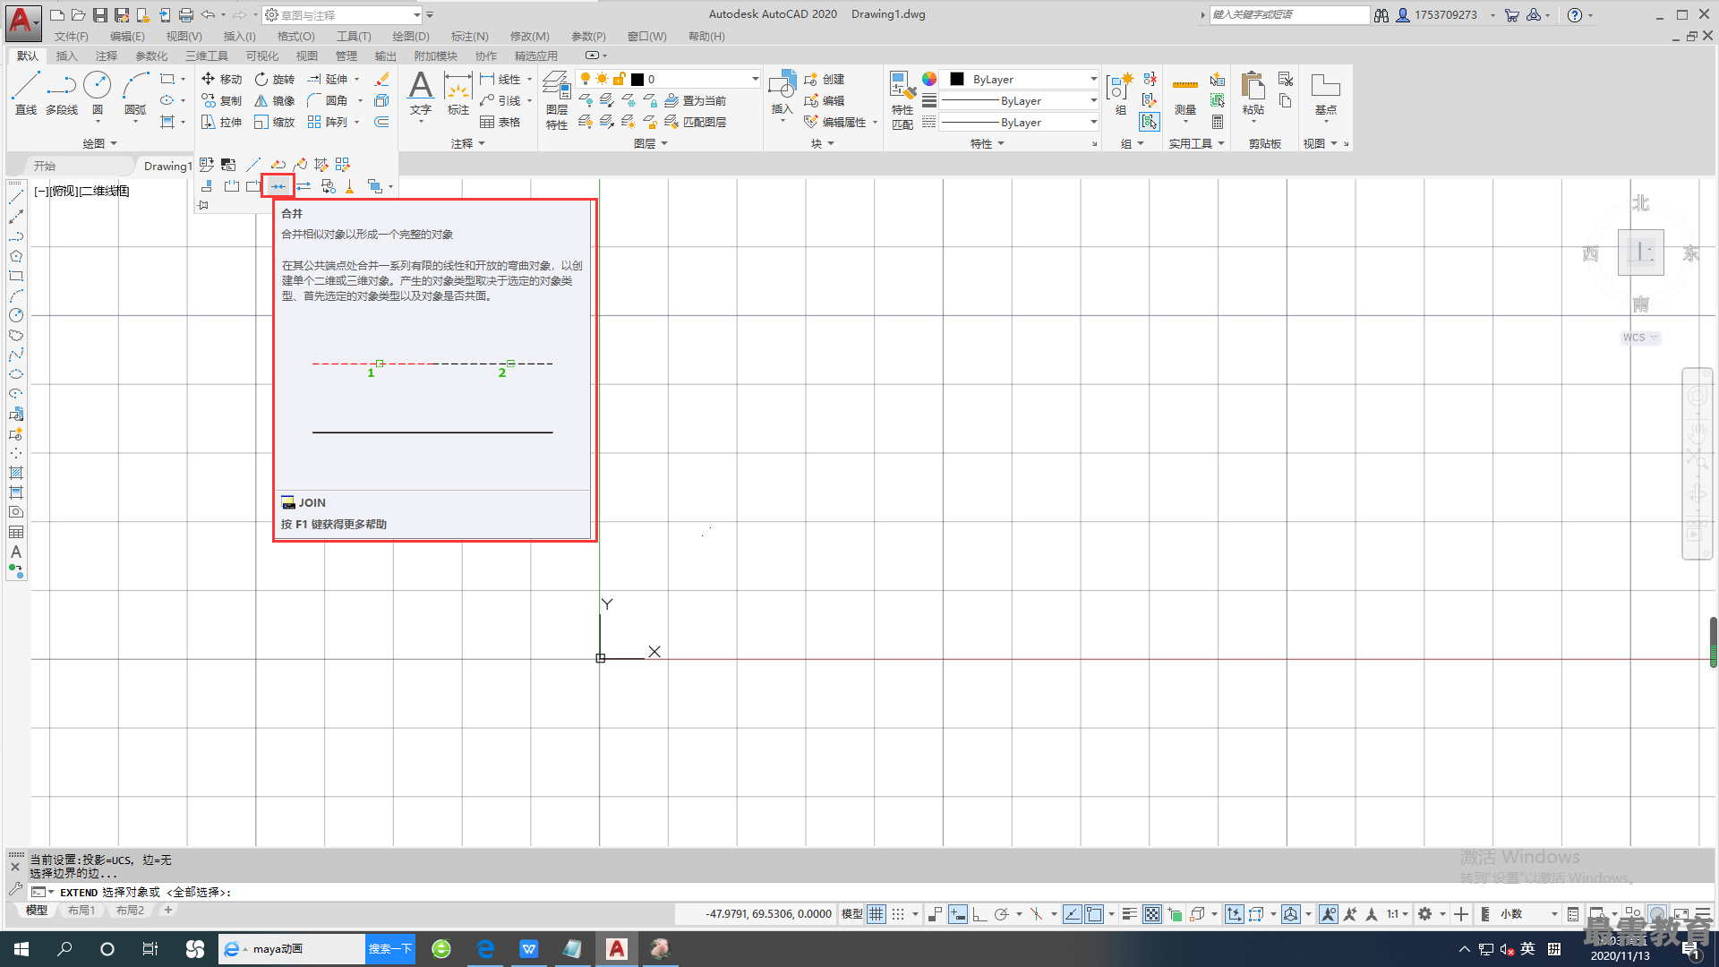This screenshot has height=967, width=1719.
Task: Click the 引线 leader button
Action: pos(500,100)
